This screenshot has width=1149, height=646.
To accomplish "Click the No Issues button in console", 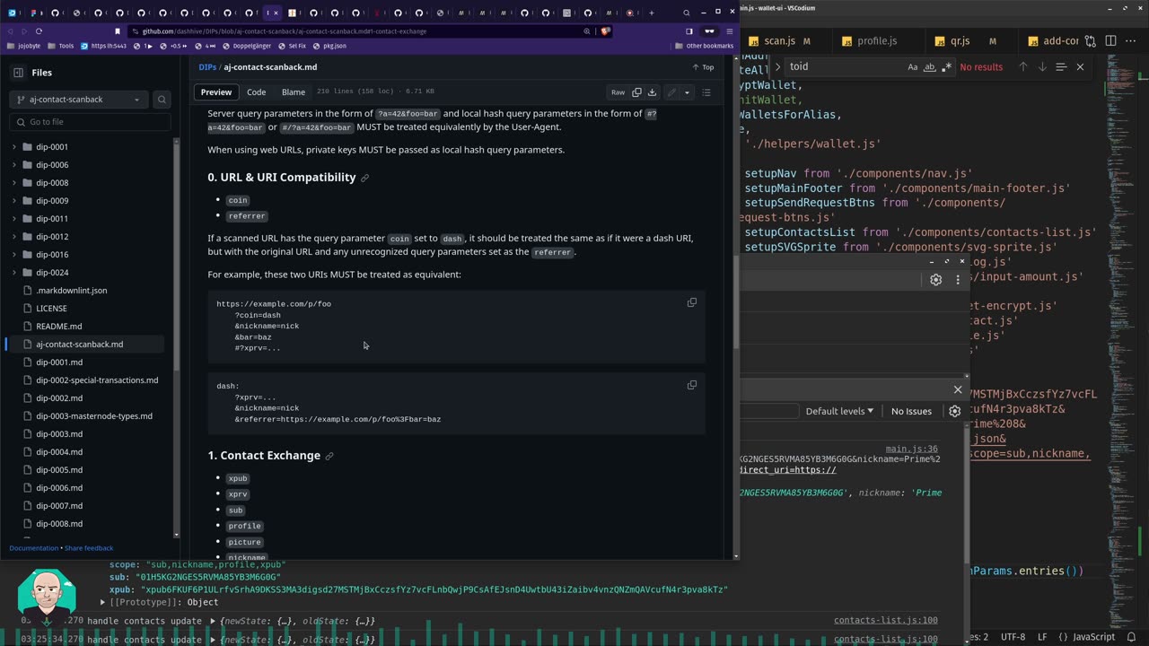I will point(911,411).
